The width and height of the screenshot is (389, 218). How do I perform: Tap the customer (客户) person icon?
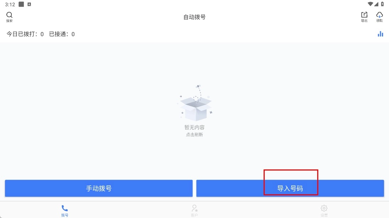coord(195,208)
